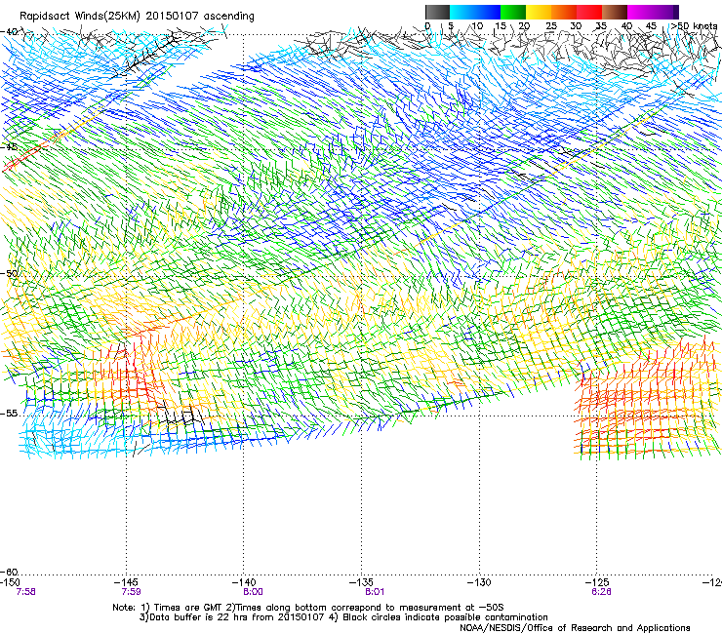This screenshot has height=634, width=722.
Task: Click the purple 7:58 time label
Action: click(x=25, y=592)
